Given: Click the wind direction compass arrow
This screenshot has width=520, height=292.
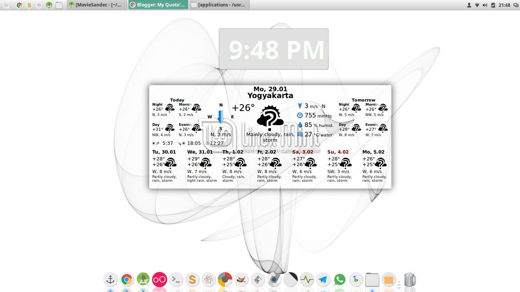Looking at the screenshot, I should (x=220, y=117).
